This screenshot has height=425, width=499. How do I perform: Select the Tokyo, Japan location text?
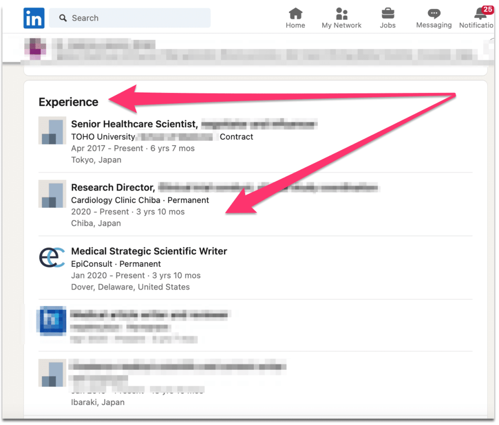[x=96, y=160]
